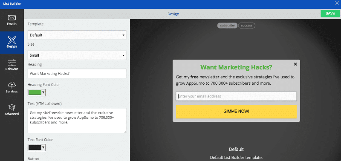
Task: Click the green SAVE button
Action: point(330,14)
